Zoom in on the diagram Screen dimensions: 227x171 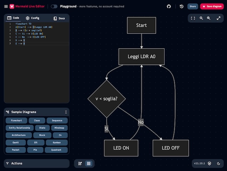click(x=209, y=18)
